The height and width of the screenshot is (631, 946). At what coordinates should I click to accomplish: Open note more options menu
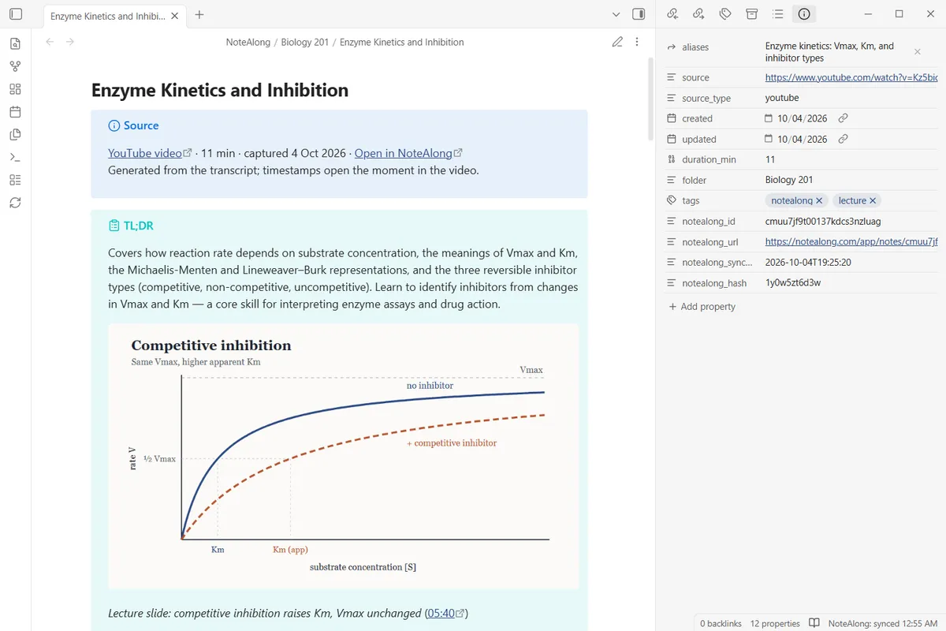click(x=637, y=42)
